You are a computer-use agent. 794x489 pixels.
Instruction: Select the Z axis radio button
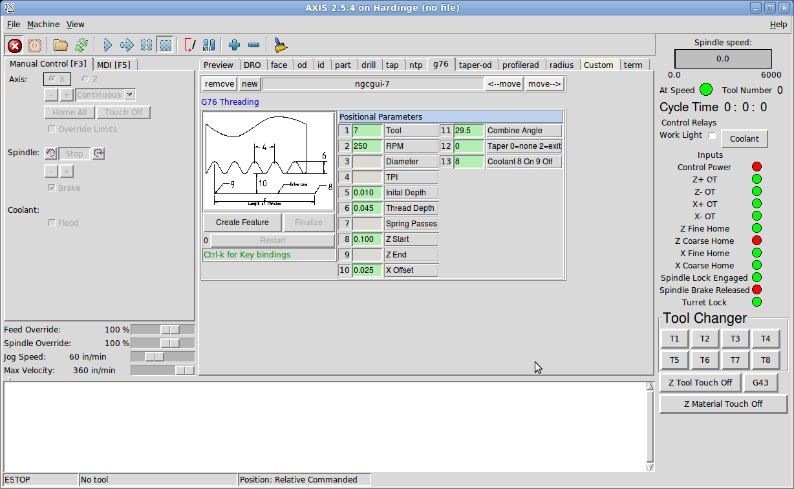tap(85, 80)
